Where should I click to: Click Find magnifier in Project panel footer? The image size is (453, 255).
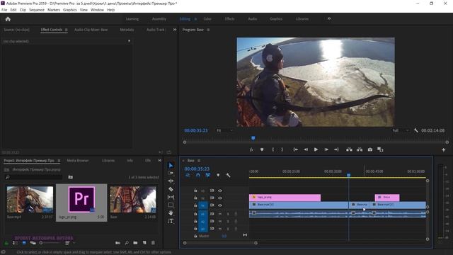click(x=127, y=243)
